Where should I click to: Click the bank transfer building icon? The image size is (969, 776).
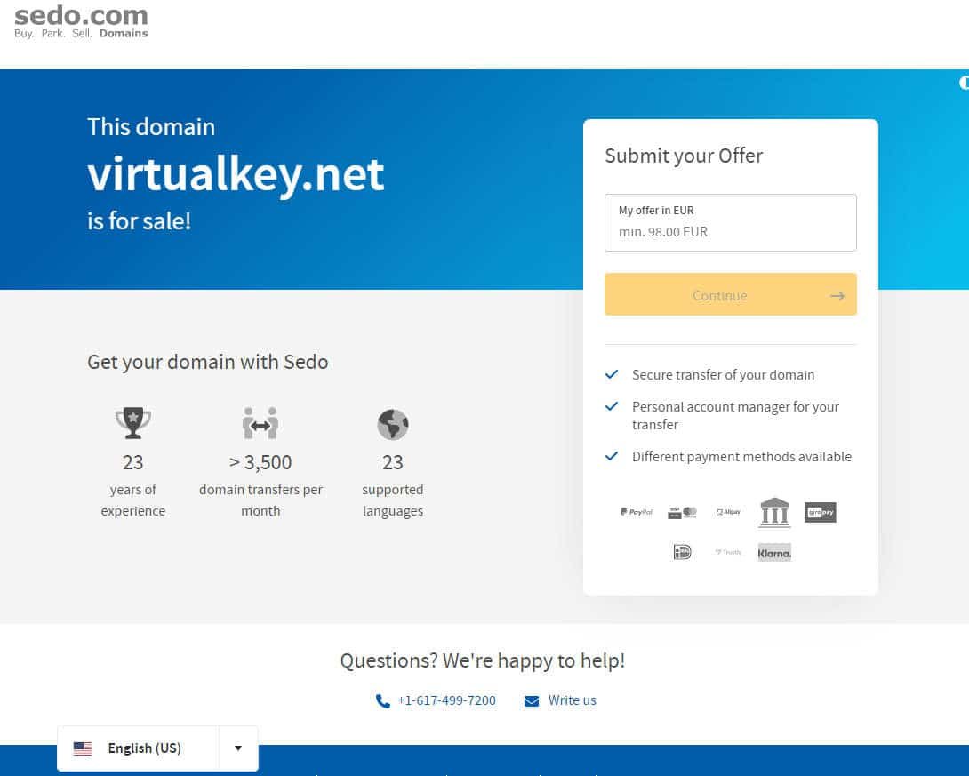click(x=774, y=512)
